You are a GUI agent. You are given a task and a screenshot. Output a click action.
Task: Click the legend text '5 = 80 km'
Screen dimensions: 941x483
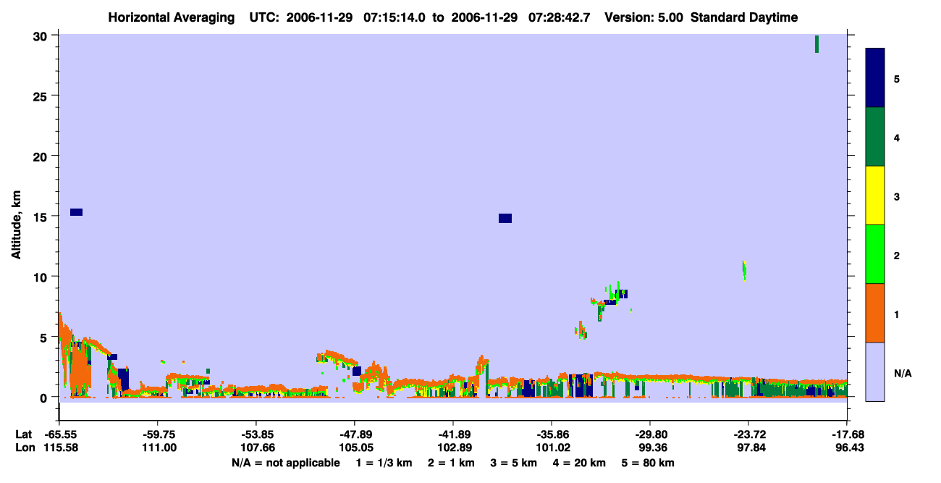pyautogui.click(x=647, y=463)
